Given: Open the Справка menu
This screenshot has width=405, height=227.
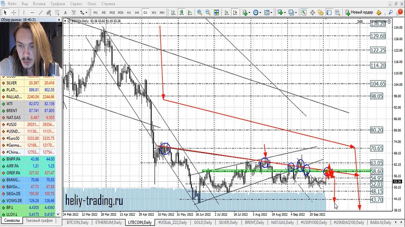Looking at the screenshot, I should point(108,4).
